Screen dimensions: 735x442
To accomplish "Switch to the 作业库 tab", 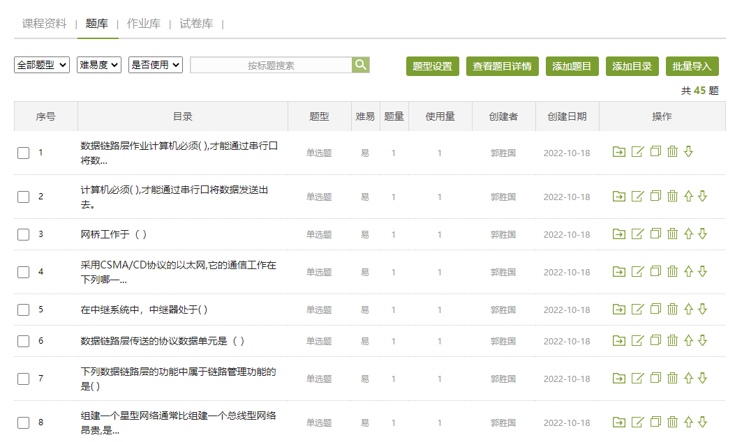I will (x=144, y=24).
